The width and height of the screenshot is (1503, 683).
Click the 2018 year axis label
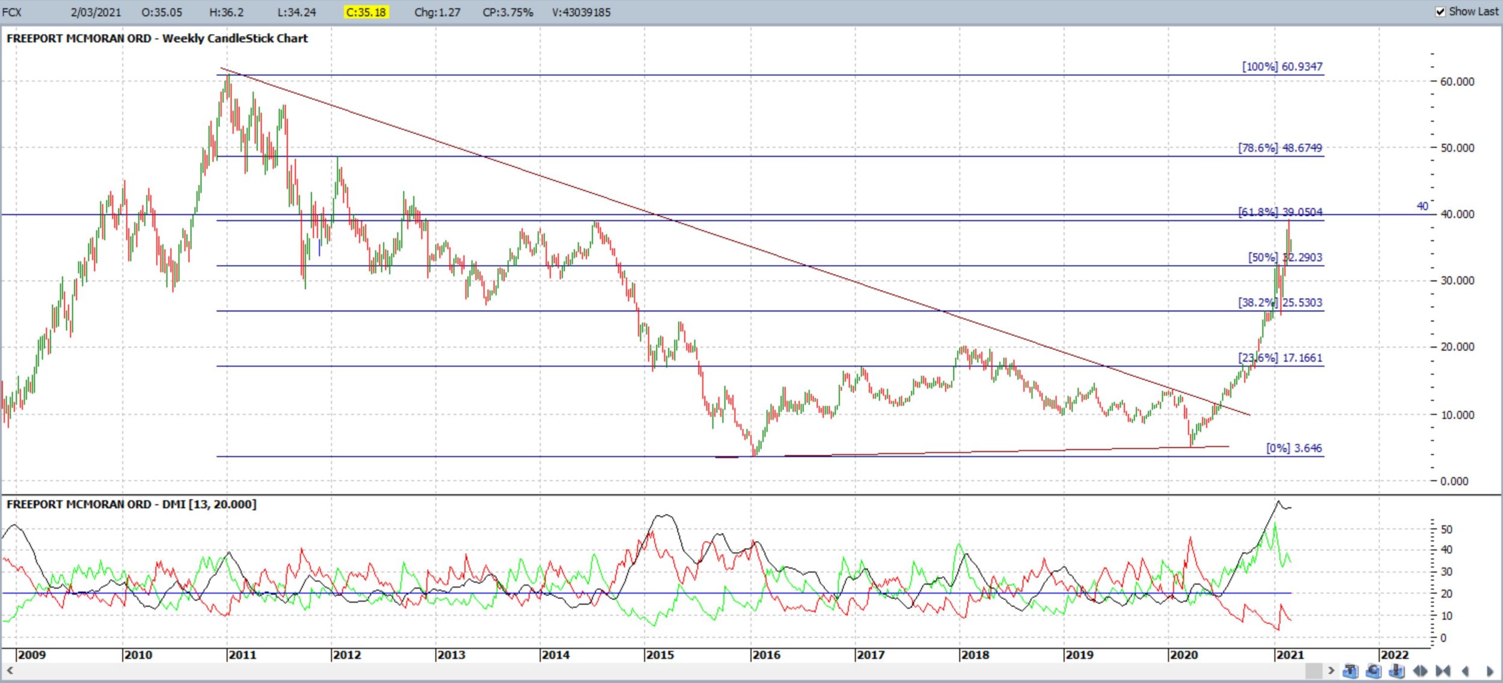(975, 655)
